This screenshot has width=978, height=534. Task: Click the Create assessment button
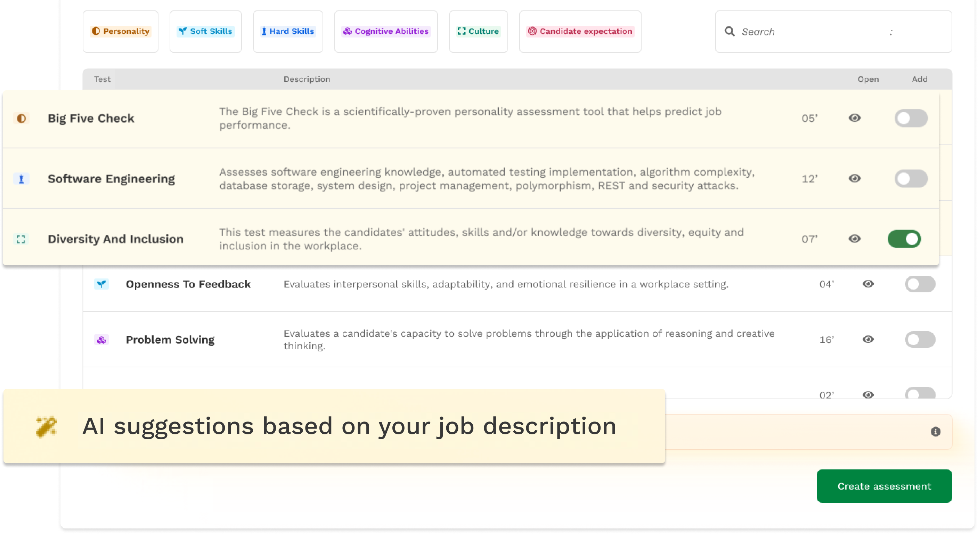pyautogui.click(x=884, y=486)
